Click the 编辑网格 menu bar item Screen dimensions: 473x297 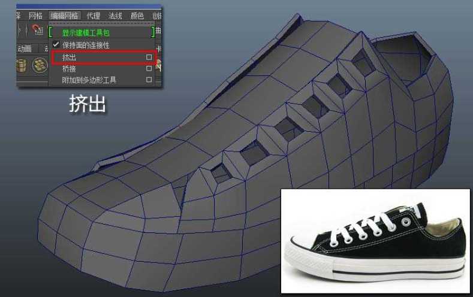click(x=64, y=16)
